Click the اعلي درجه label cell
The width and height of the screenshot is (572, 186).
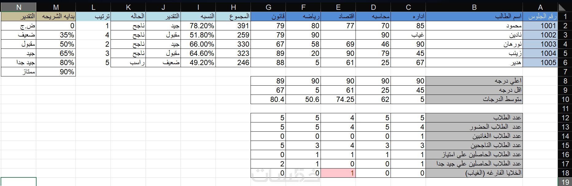click(474, 81)
